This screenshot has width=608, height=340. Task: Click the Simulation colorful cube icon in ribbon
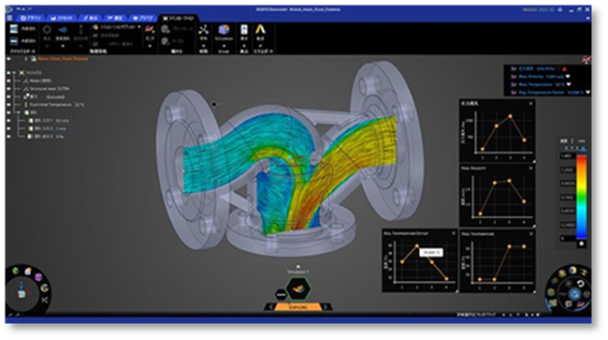[x=224, y=30]
